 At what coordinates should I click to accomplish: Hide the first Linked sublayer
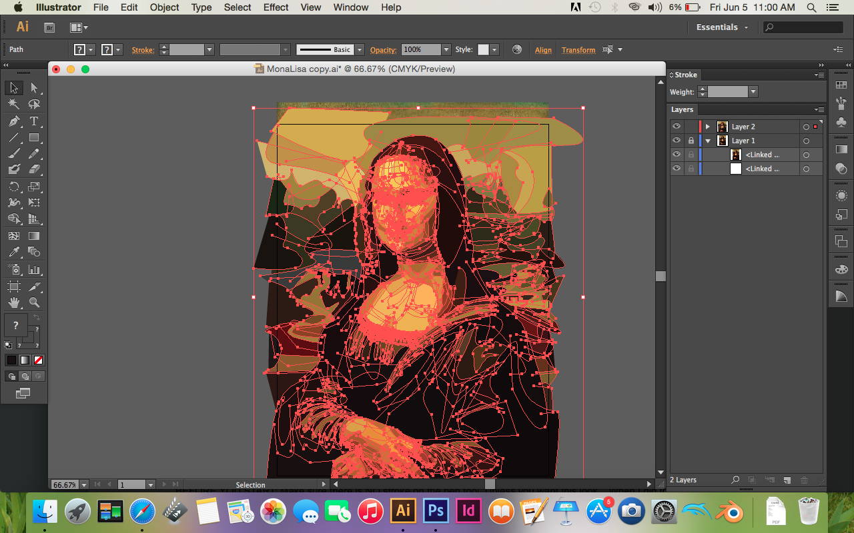pyautogui.click(x=677, y=155)
